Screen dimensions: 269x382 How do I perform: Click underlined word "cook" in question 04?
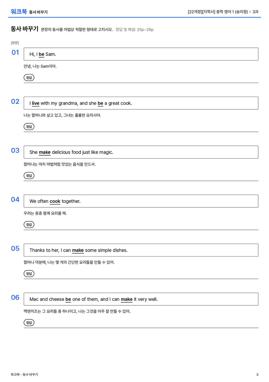point(55,201)
